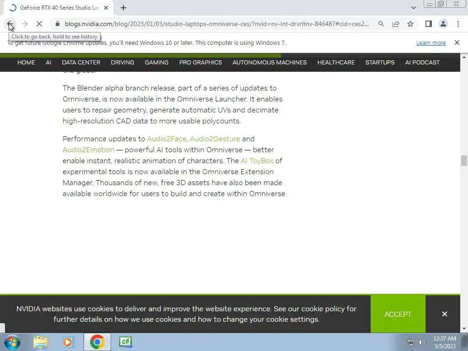This screenshot has height=351, width=468.
Task: Click the share page icon
Action: (396, 24)
